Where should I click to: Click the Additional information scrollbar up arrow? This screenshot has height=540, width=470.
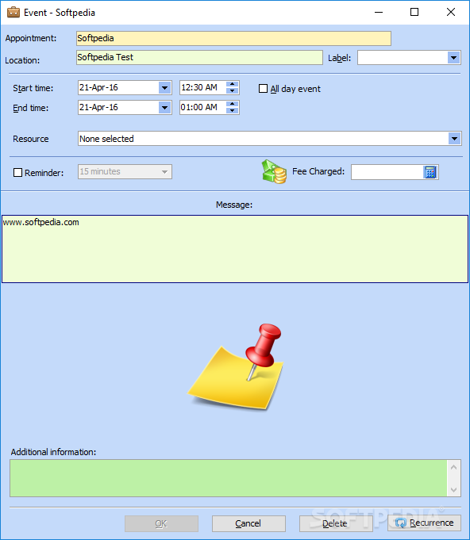click(x=454, y=467)
